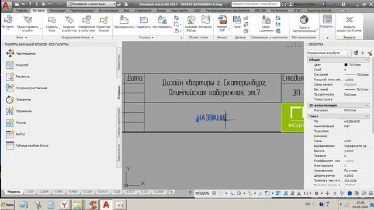Toggle lineweight display in status bar
Screen dimensions: 374x210
[278, 193]
